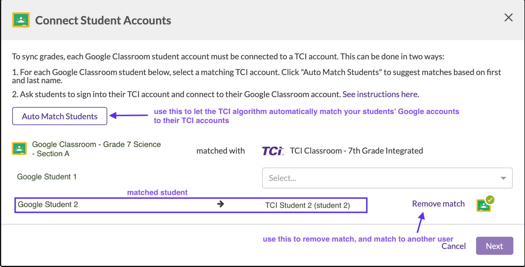
Task: Click the Google Classroom icon beside Grade 7 Science
Action: tap(19, 149)
